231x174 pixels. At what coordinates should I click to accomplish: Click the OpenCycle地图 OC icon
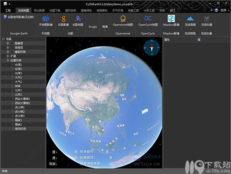coord(148,19)
